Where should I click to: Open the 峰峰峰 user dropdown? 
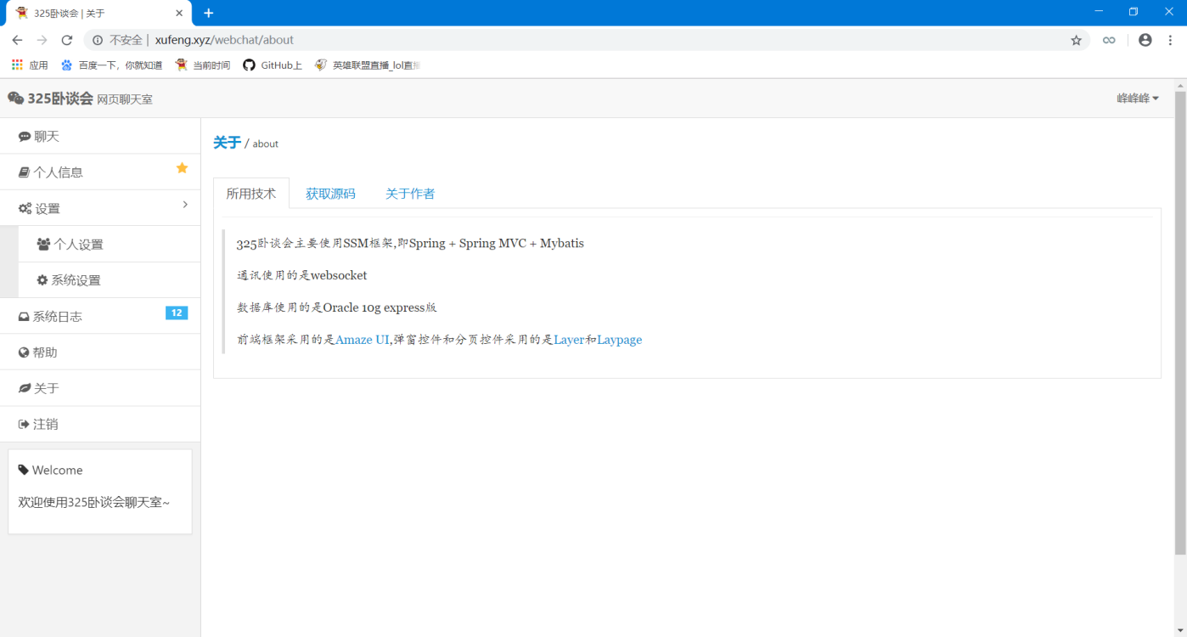[1138, 99]
